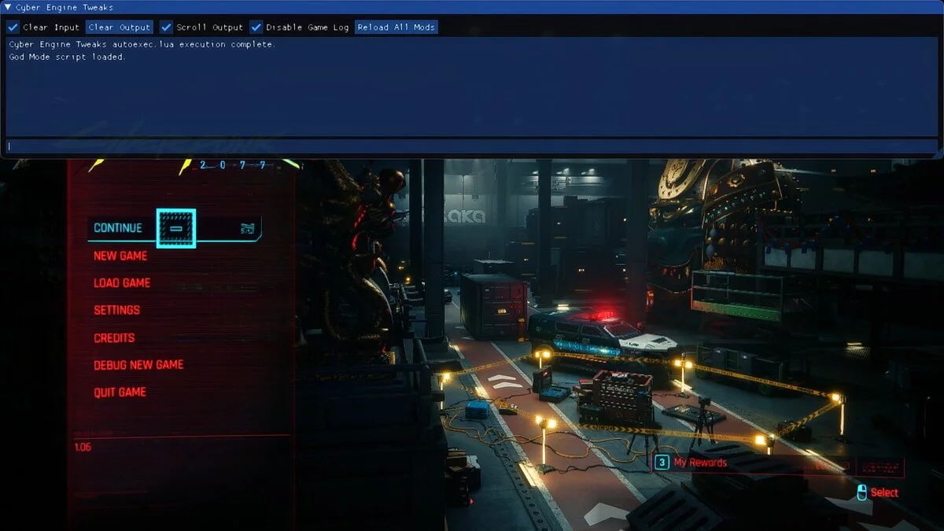The height and width of the screenshot is (531, 944).
Task: Choose DEBUG NEW GAME option
Action: 138,365
